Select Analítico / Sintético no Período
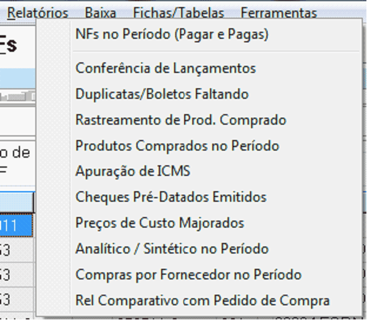The height and width of the screenshot is (320, 367). 172,249
